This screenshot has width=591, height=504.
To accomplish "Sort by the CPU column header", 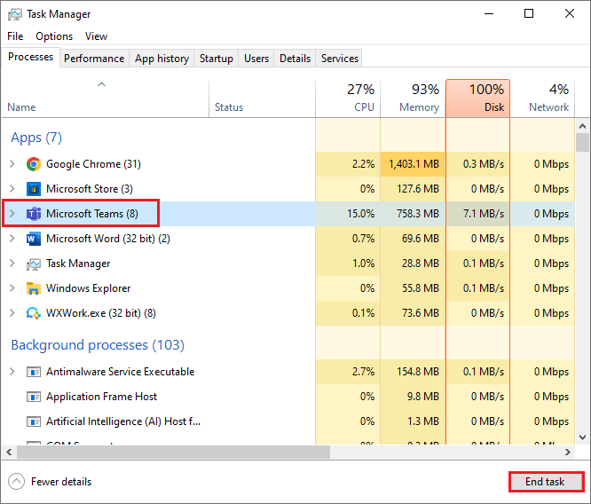I will coord(348,99).
